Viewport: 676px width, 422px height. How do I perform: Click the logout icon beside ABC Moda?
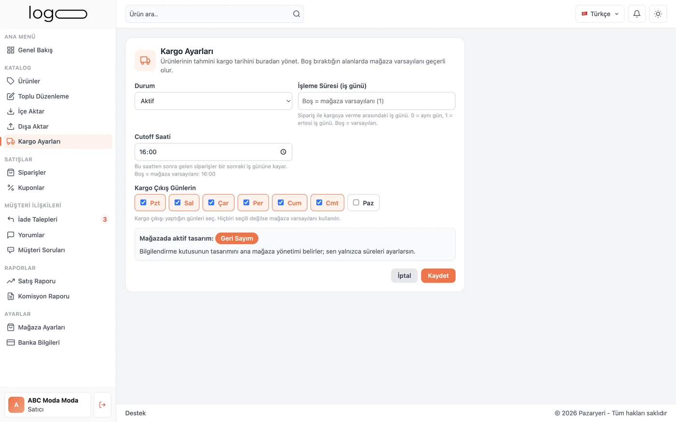click(x=102, y=405)
